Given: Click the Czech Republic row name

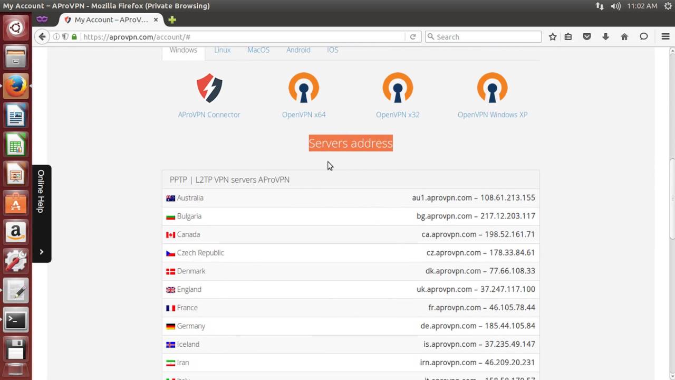Looking at the screenshot, I should (200, 253).
